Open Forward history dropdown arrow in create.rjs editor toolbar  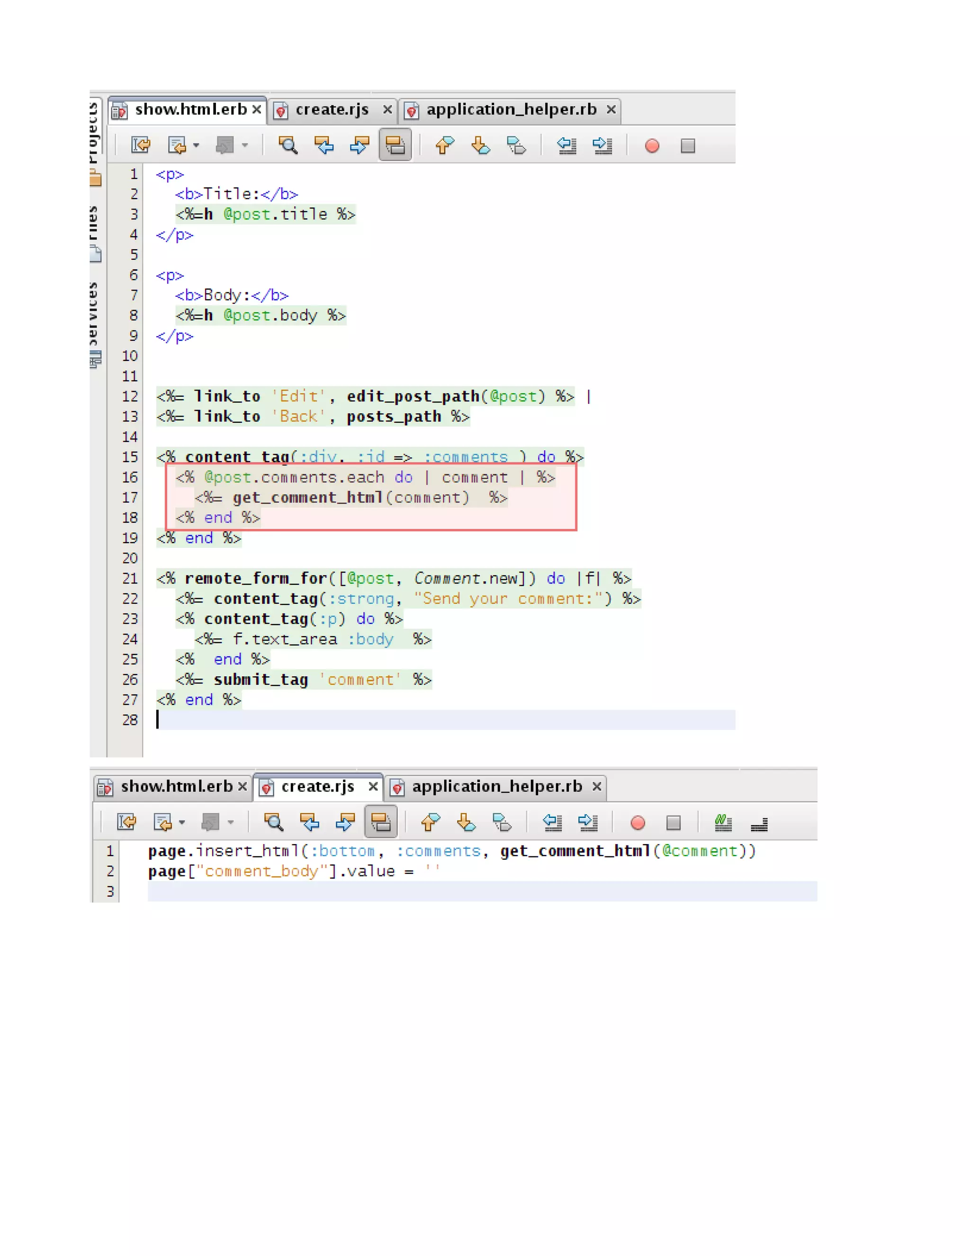(231, 823)
